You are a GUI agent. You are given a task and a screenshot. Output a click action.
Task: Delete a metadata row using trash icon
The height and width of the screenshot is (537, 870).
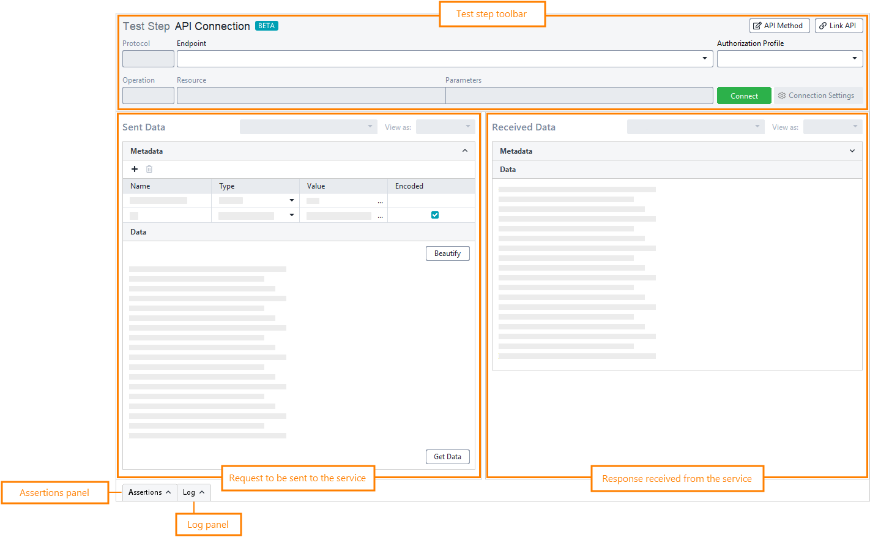(x=149, y=169)
